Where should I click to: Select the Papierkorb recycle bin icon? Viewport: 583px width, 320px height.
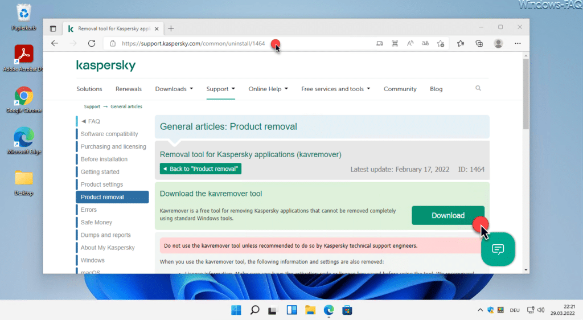click(24, 17)
